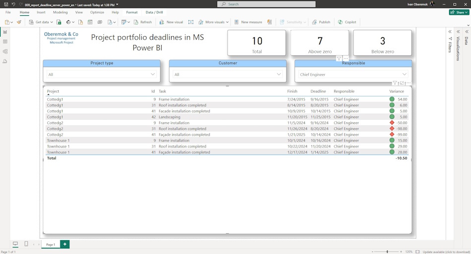Refresh the report data

143,22
